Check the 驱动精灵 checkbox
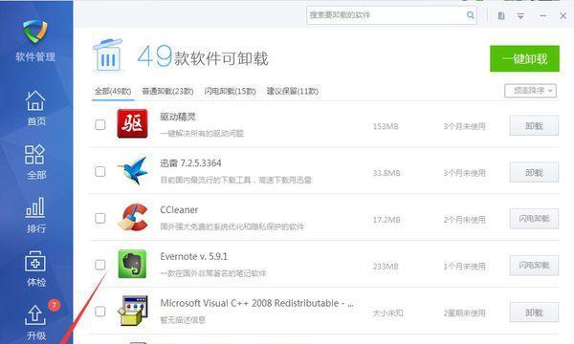 coord(100,124)
